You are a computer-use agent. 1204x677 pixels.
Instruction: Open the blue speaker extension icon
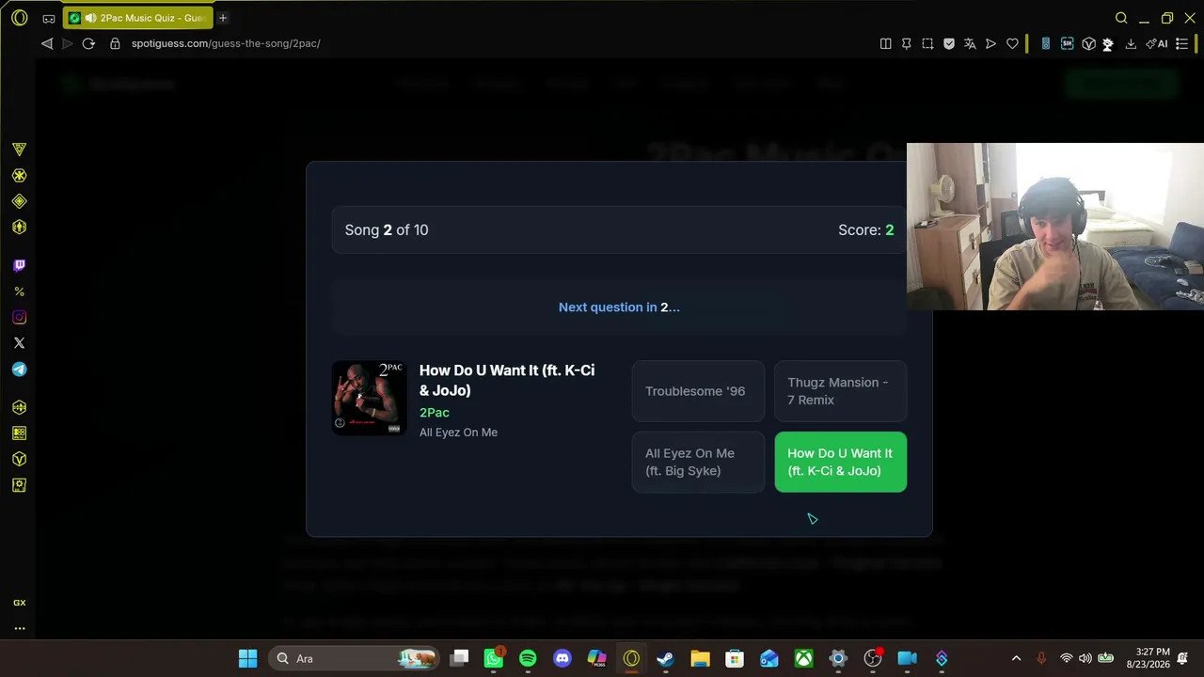(x=1045, y=43)
